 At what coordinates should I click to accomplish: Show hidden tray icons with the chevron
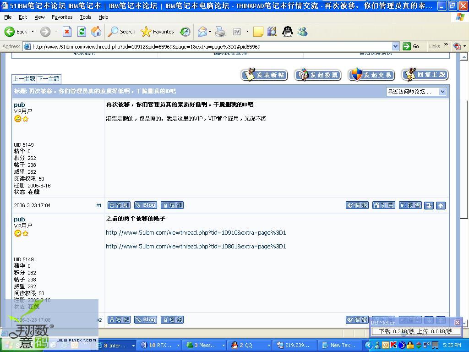(369, 345)
